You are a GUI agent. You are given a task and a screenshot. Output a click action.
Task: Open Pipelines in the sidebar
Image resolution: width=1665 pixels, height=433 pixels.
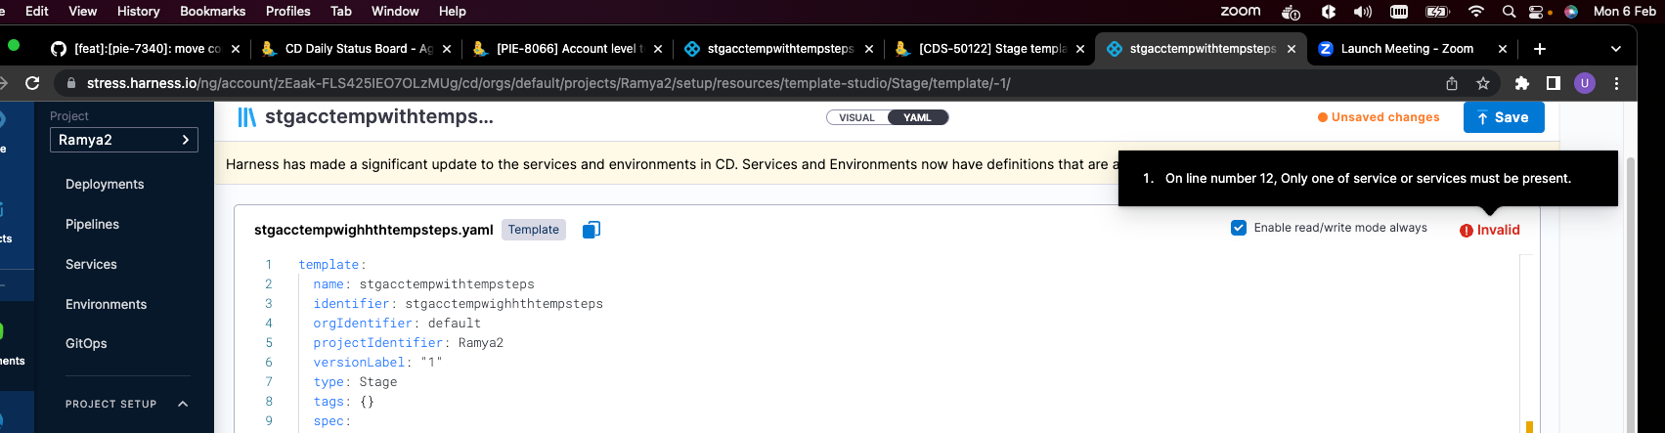(x=92, y=224)
